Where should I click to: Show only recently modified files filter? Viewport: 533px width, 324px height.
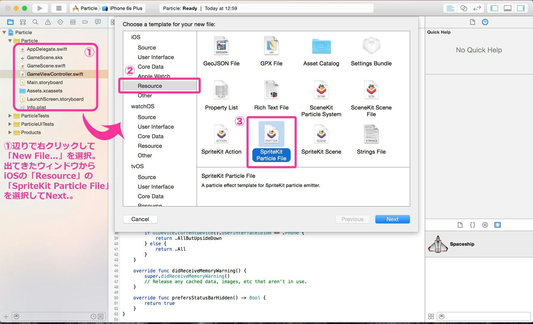click(93, 317)
